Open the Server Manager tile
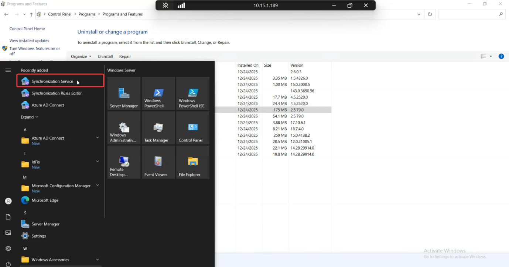The height and width of the screenshot is (267, 509). click(124, 94)
